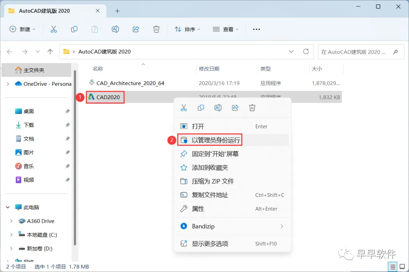Click the toolbar Share icon
The width and height of the screenshot is (409, 272).
pos(136,29)
